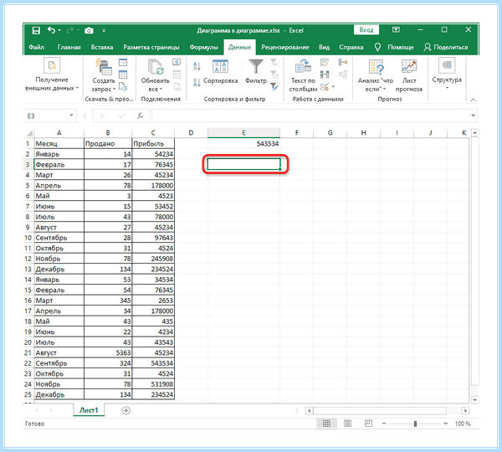Open the Data Validation dropdown arrow
Screen dimensions: 502x452
[333, 87]
